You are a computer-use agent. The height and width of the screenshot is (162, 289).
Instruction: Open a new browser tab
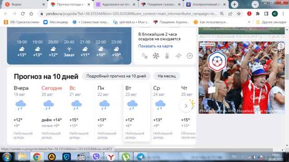[x=234, y=4]
